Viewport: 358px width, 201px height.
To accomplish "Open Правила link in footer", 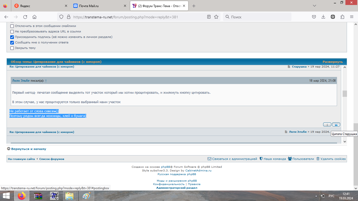I will (194, 184).
